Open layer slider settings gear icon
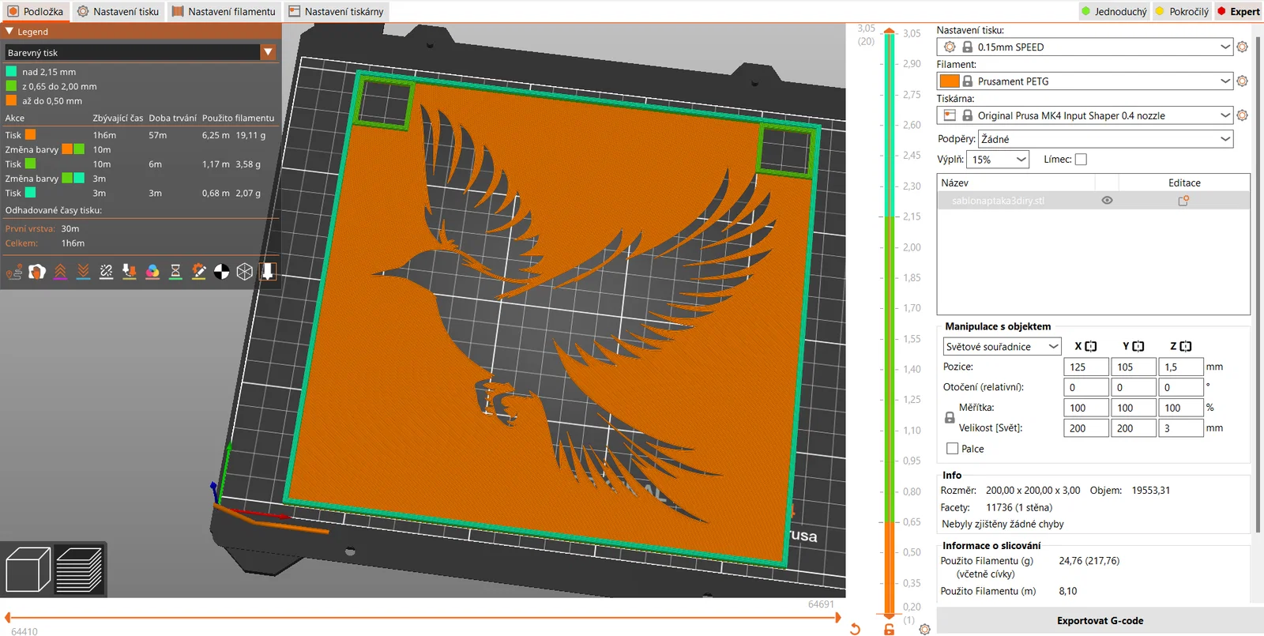Image resolution: width=1264 pixels, height=636 pixels. tap(924, 630)
